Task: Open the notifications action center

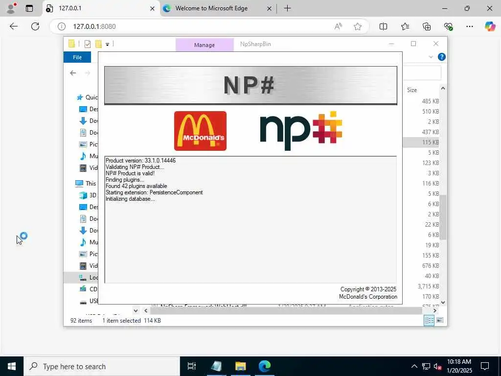Action: coord(485,366)
